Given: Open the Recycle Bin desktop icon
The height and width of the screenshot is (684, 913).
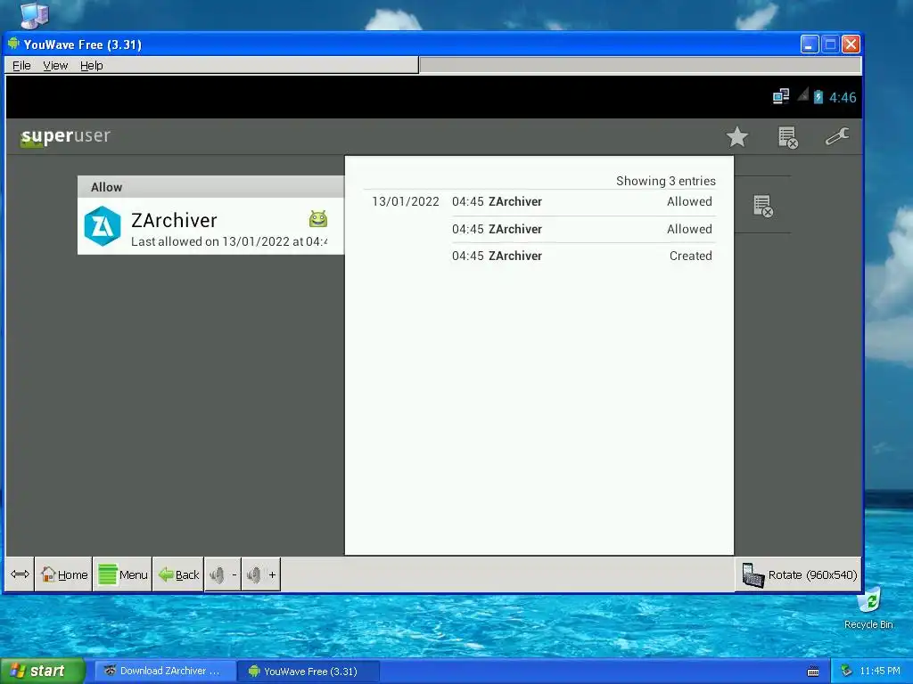Looking at the screenshot, I should pyautogui.click(x=868, y=608).
